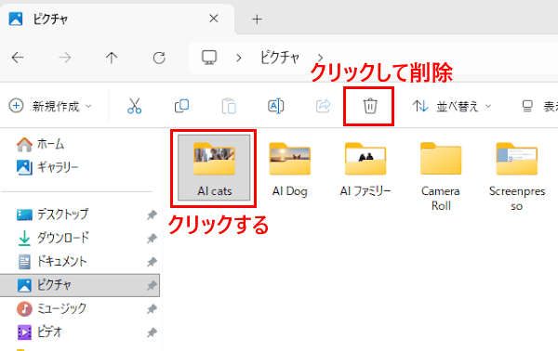Refresh the current folder view
This screenshot has width=558, height=351.
click(159, 58)
